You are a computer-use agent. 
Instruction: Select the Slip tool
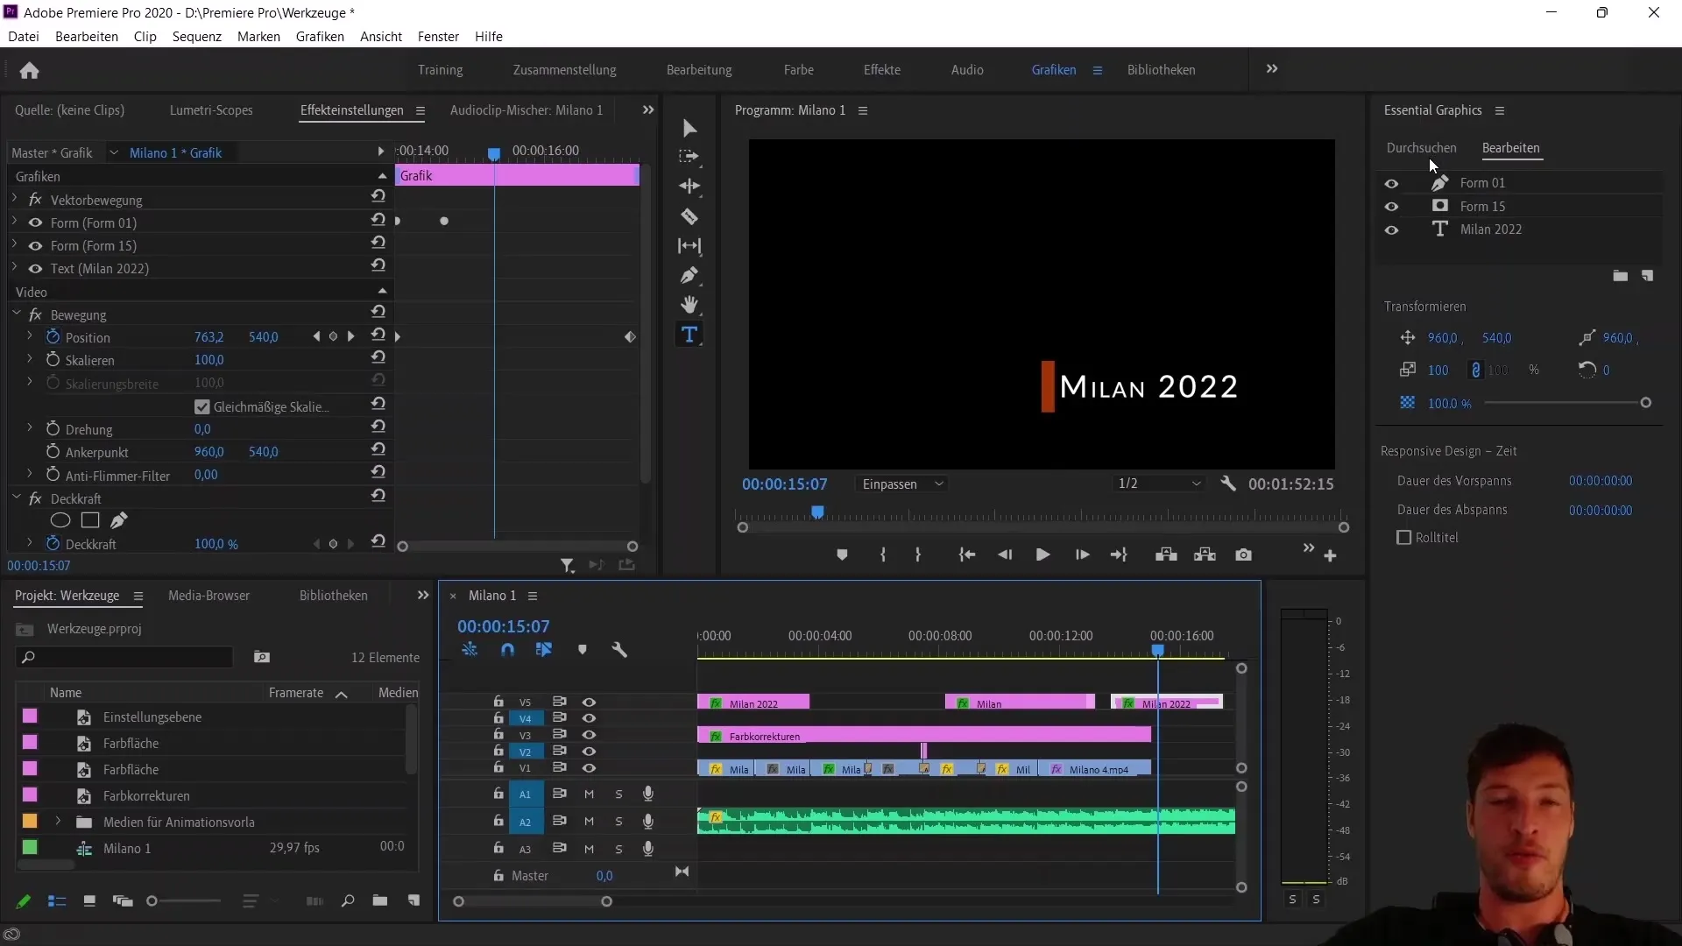pos(689,246)
